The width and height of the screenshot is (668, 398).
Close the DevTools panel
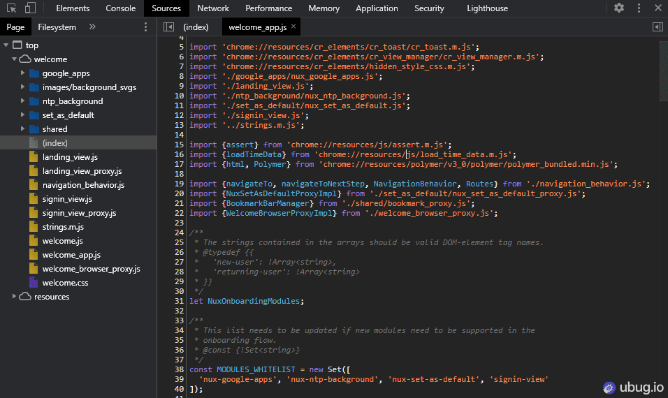pos(658,8)
